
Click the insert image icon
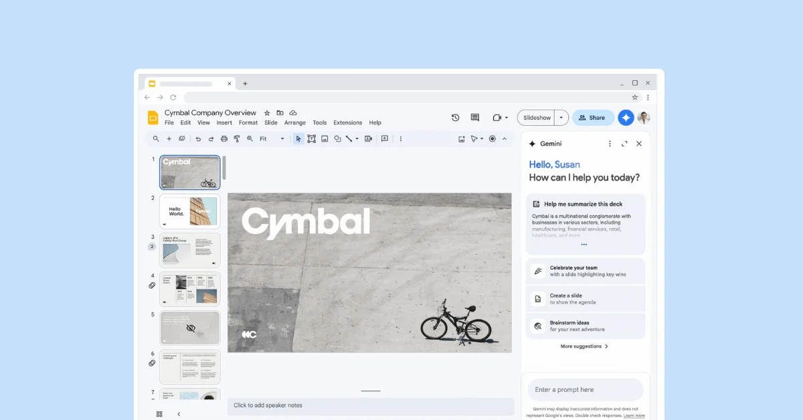pyautogui.click(x=325, y=139)
